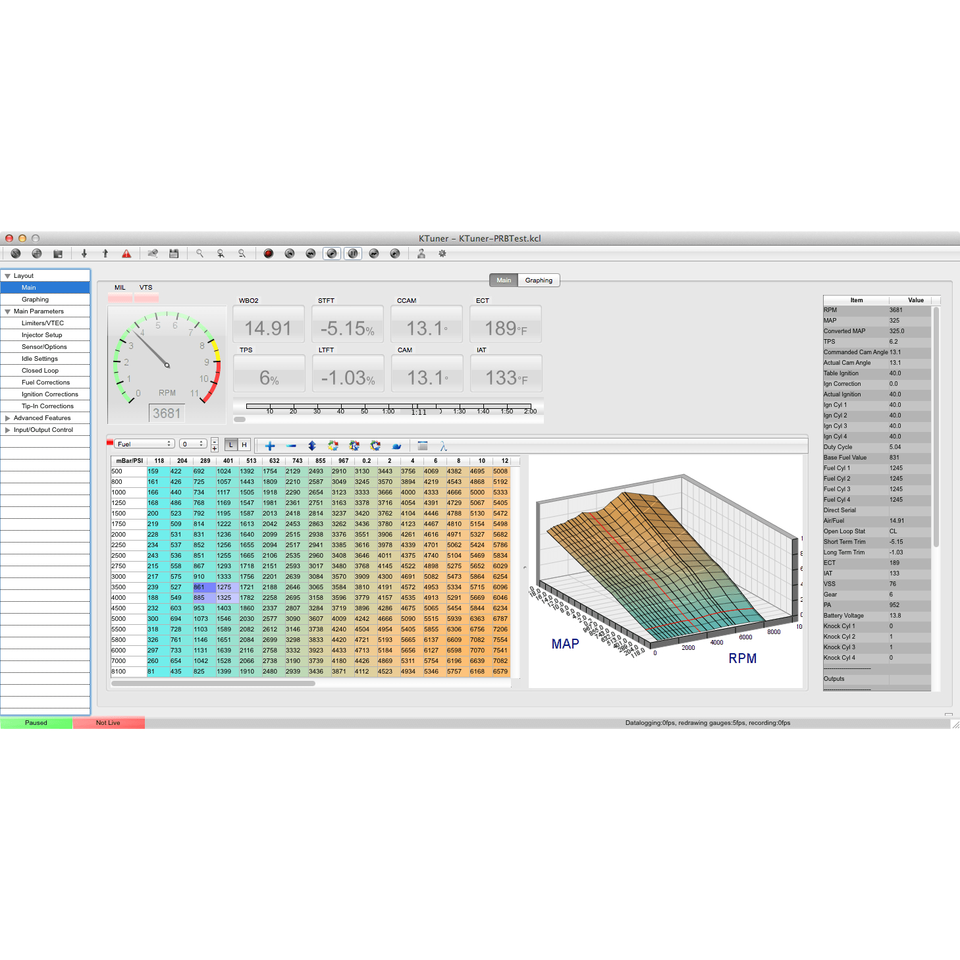The image size is (960, 960).
Task: Open the Fuel table dropdown
Action: [x=144, y=444]
